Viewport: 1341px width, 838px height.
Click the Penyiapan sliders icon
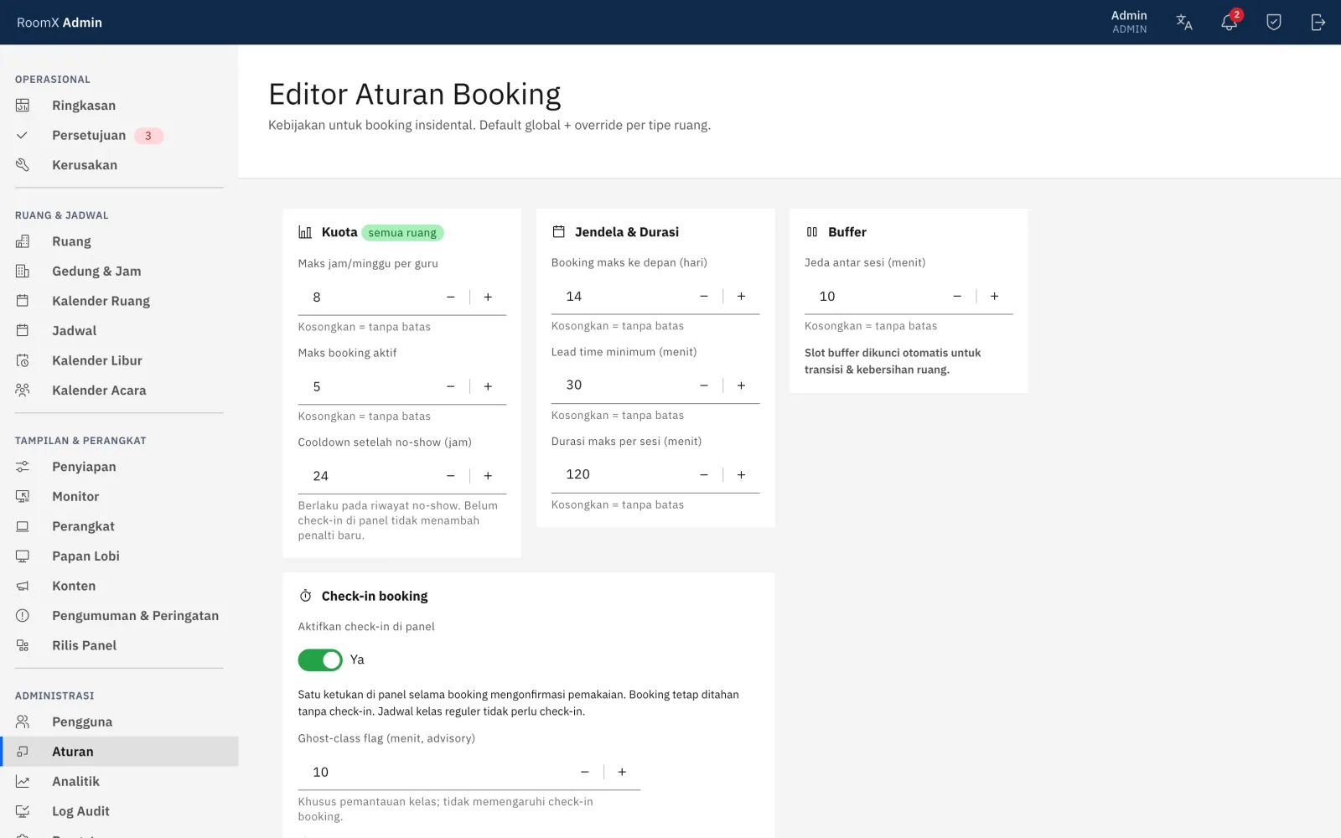[x=23, y=467]
